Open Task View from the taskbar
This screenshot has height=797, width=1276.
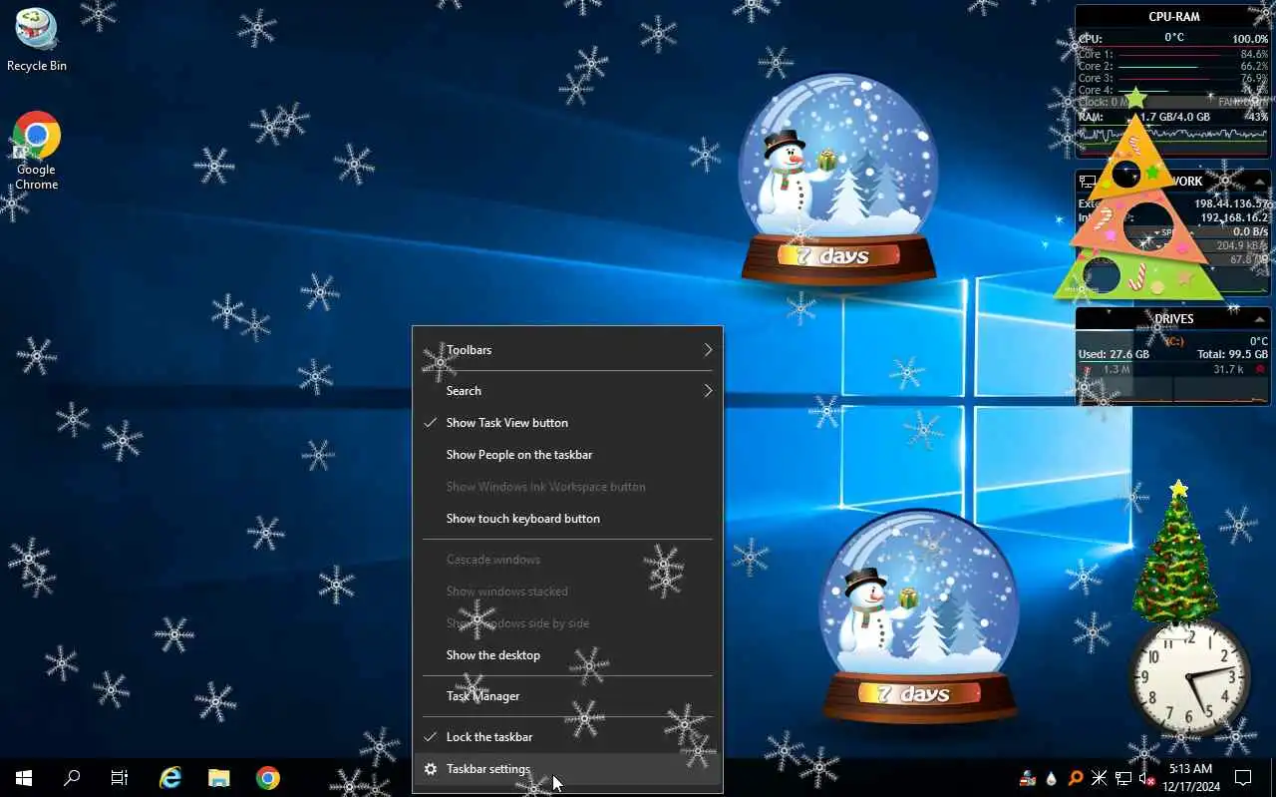(120, 778)
